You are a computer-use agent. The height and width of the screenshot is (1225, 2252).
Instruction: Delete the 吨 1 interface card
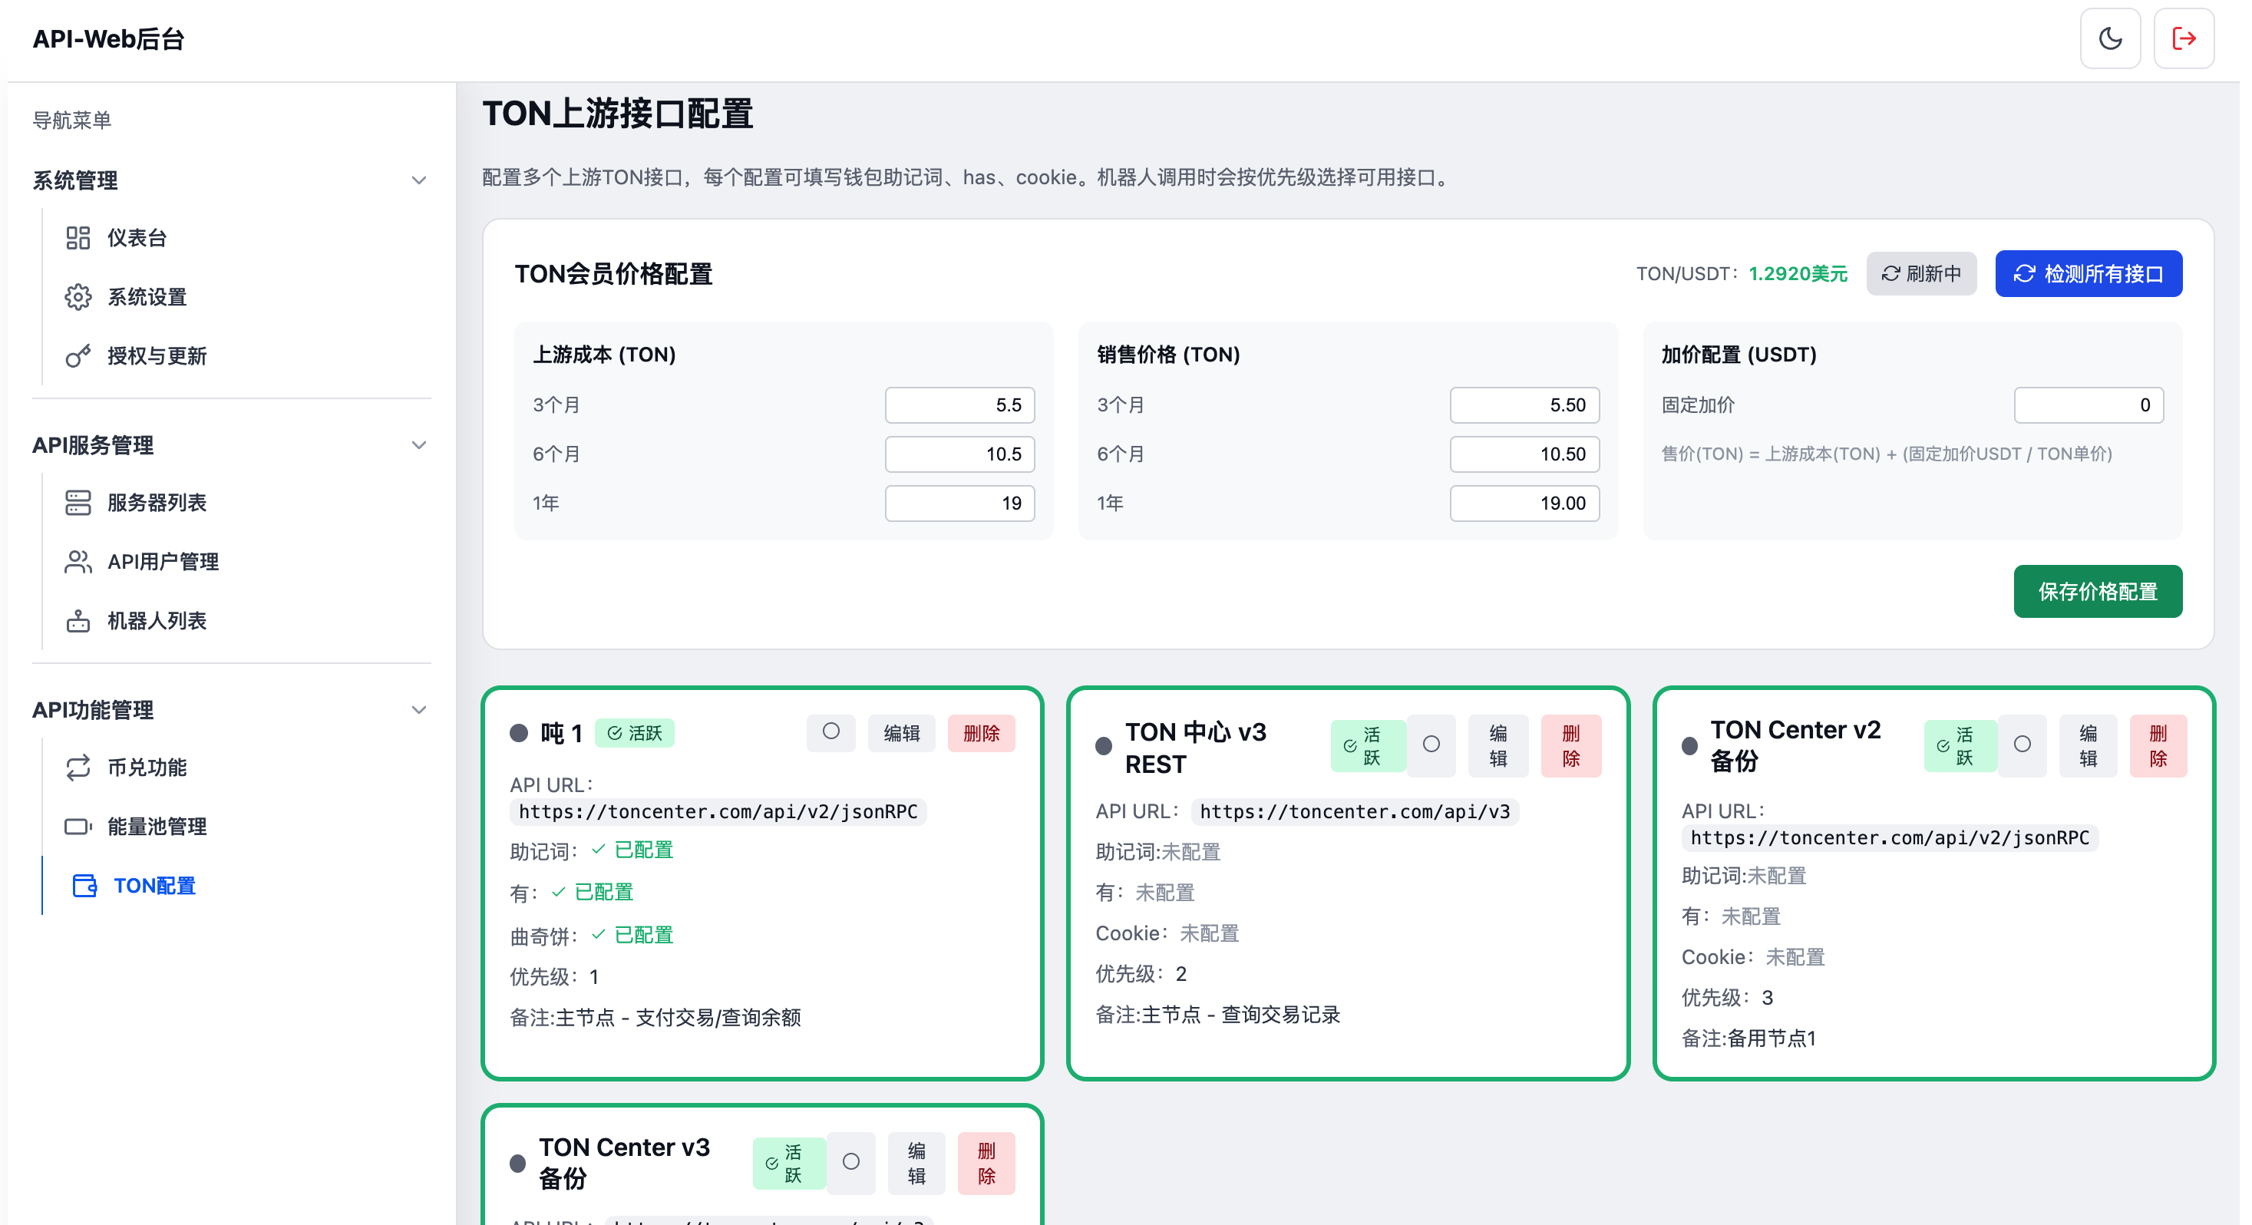click(x=981, y=733)
